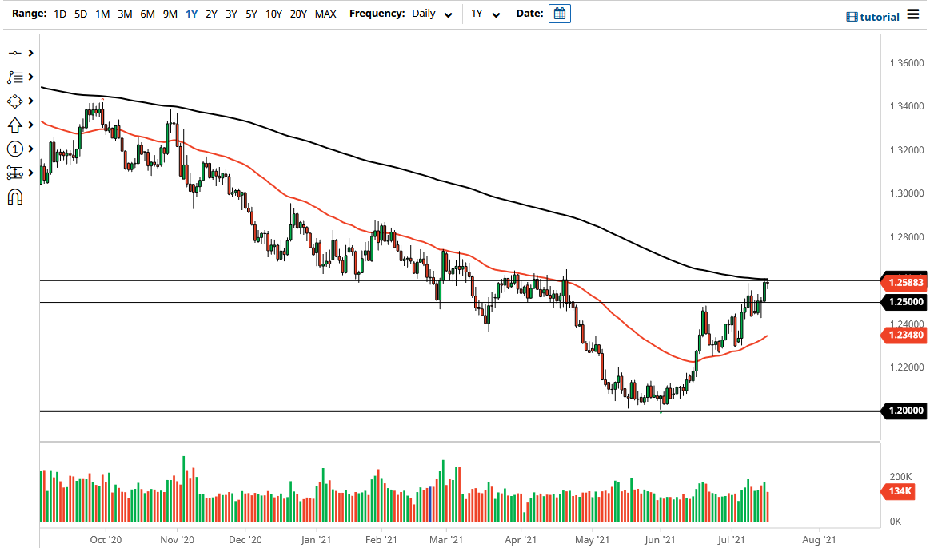930x548 pixels.
Task: Open the Fibonacci annotations tool
Action: coord(14,77)
